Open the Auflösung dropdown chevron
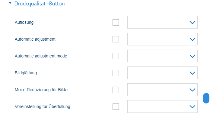 [x=192, y=23]
